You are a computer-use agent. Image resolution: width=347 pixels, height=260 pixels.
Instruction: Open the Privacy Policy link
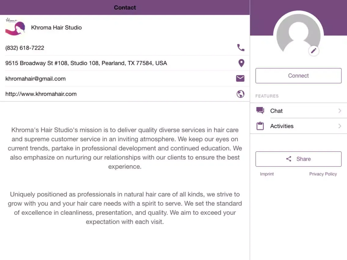[323, 174]
